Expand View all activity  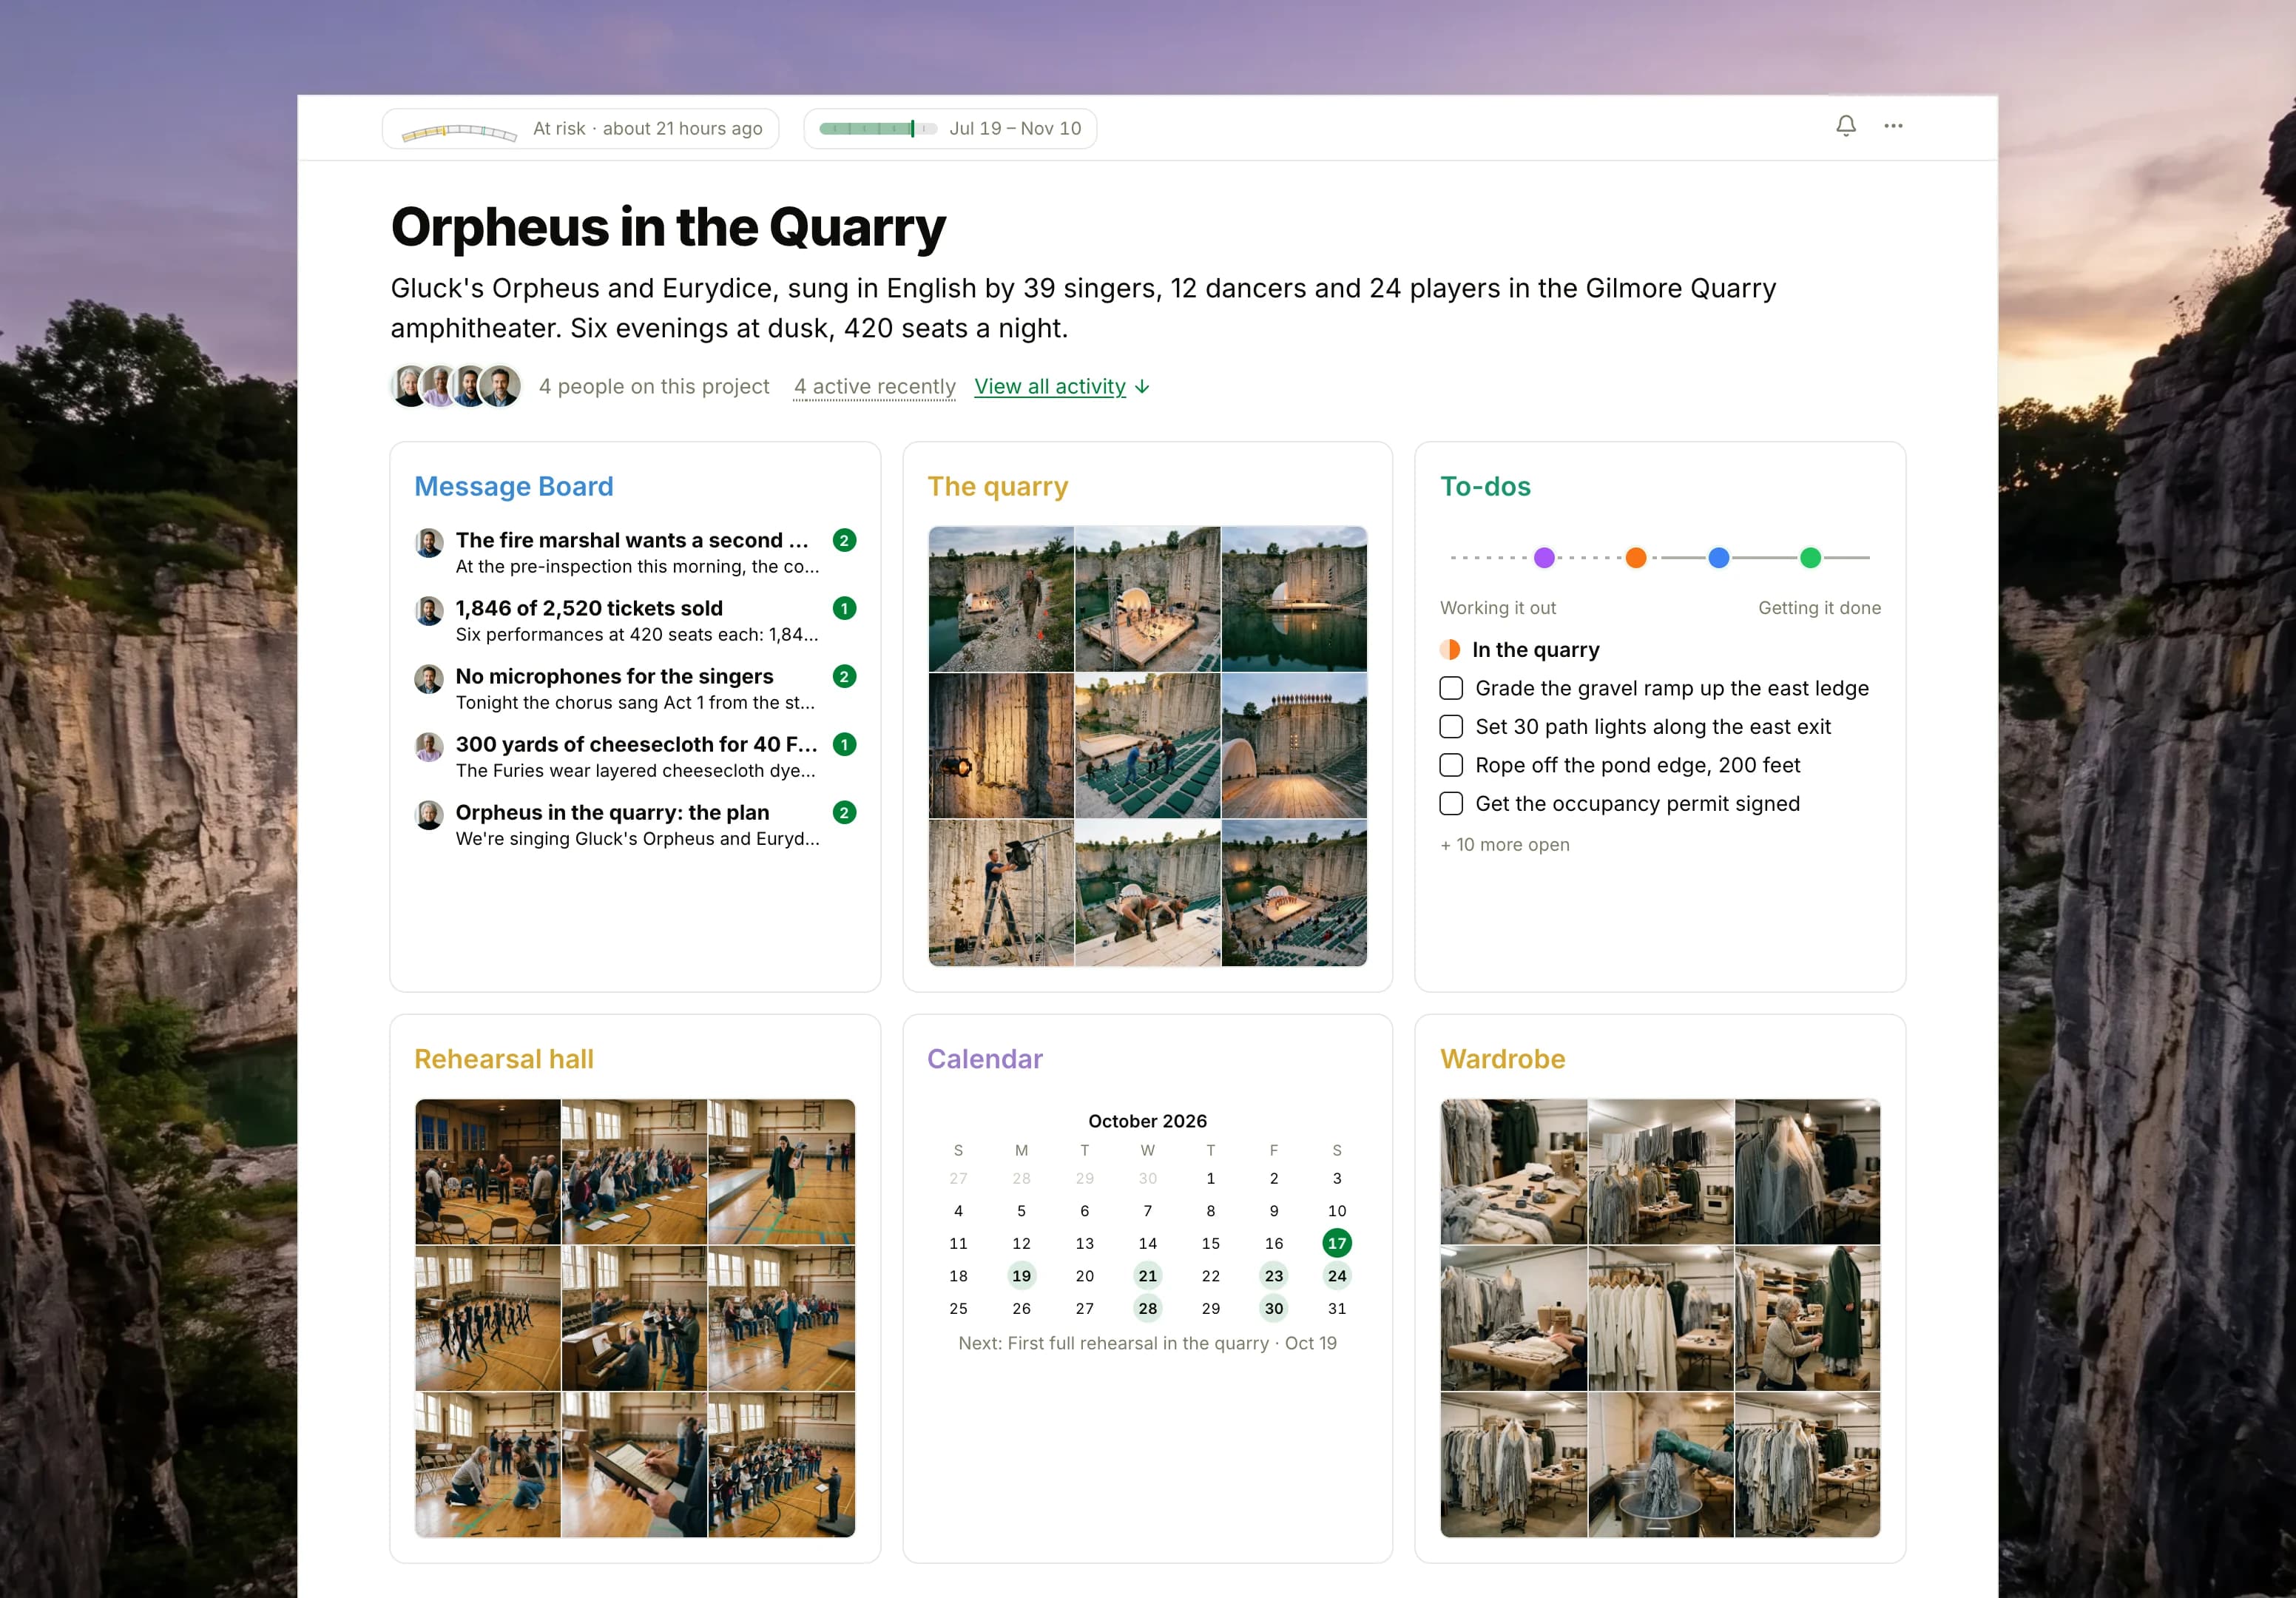[x=1062, y=386]
